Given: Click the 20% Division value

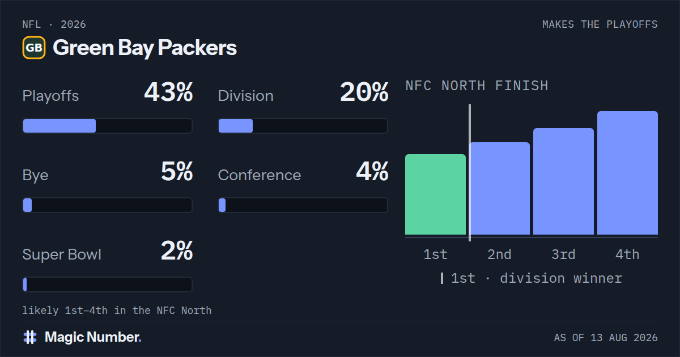Looking at the screenshot, I should (x=364, y=92).
